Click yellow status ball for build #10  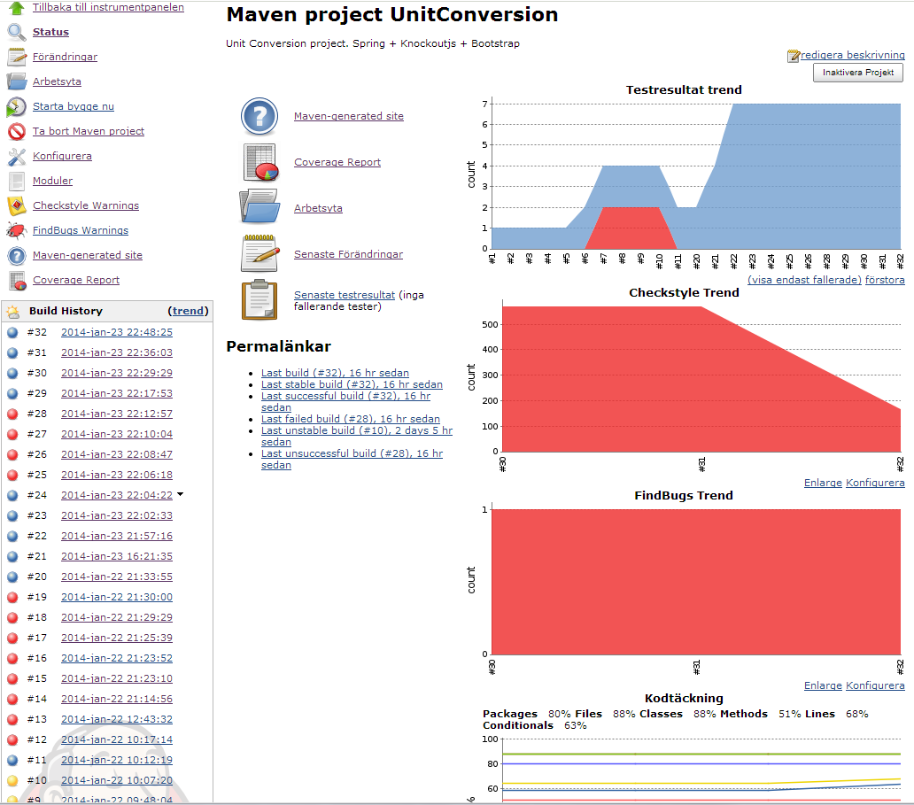pos(12,780)
